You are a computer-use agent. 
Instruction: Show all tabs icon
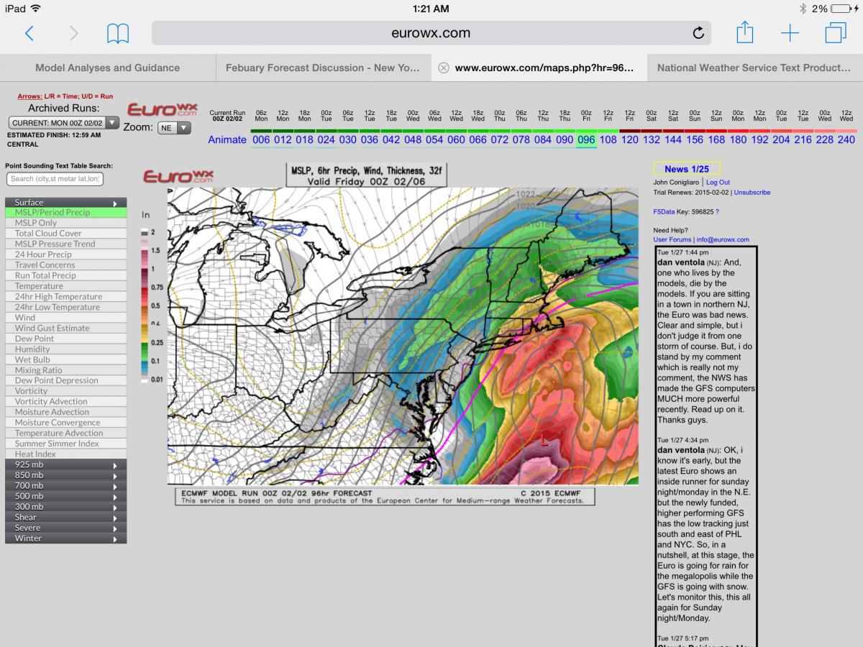pyautogui.click(x=836, y=33)
